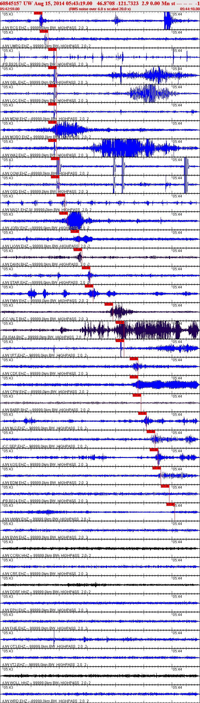This screenshot has width=200, height=703.
Task: Click the 'UW VT2 EHZ' station label
Action: (x=14, y=665)
